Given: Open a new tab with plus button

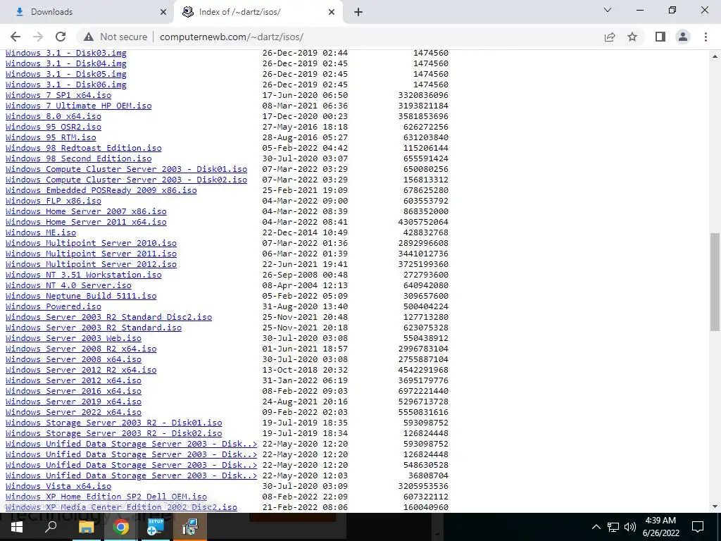Looking at the screenshot, I should [x=358, y=12].
